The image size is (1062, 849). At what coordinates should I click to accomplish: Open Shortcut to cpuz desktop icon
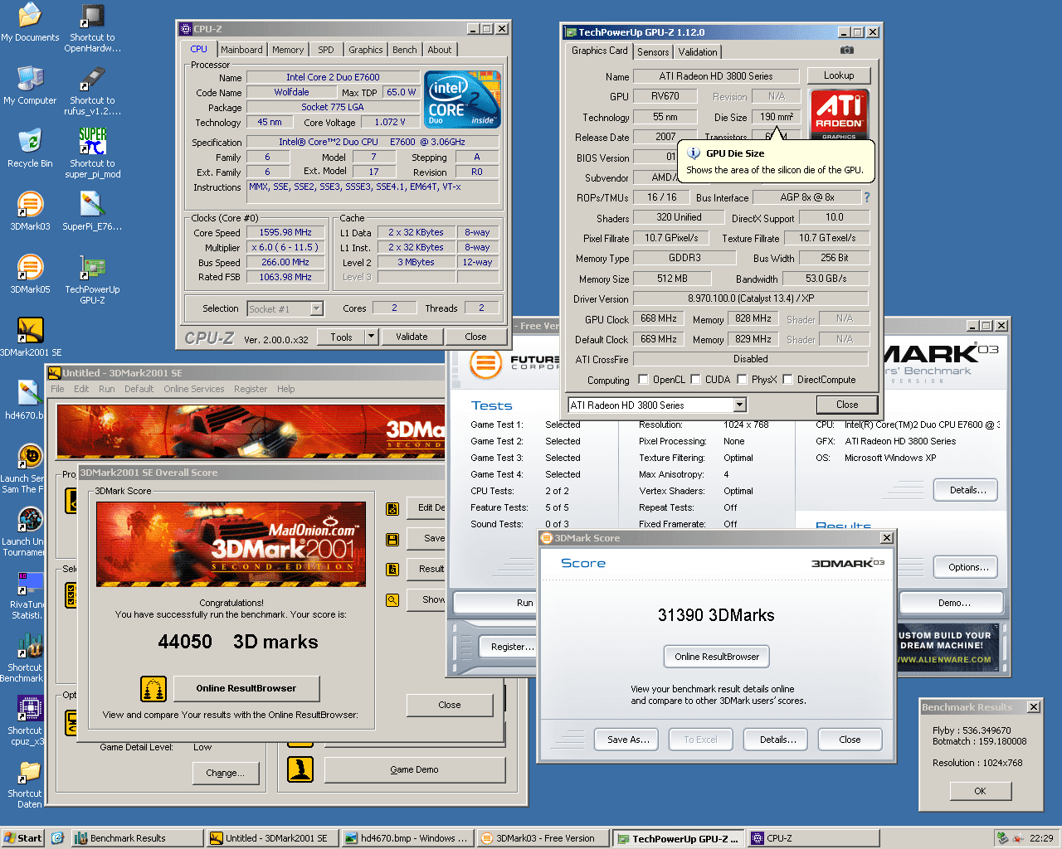28,721
